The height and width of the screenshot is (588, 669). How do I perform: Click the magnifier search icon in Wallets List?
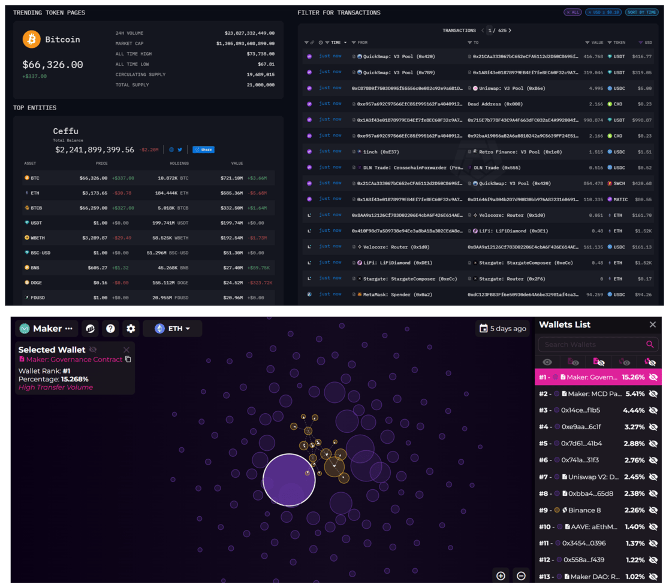point(650,344)
